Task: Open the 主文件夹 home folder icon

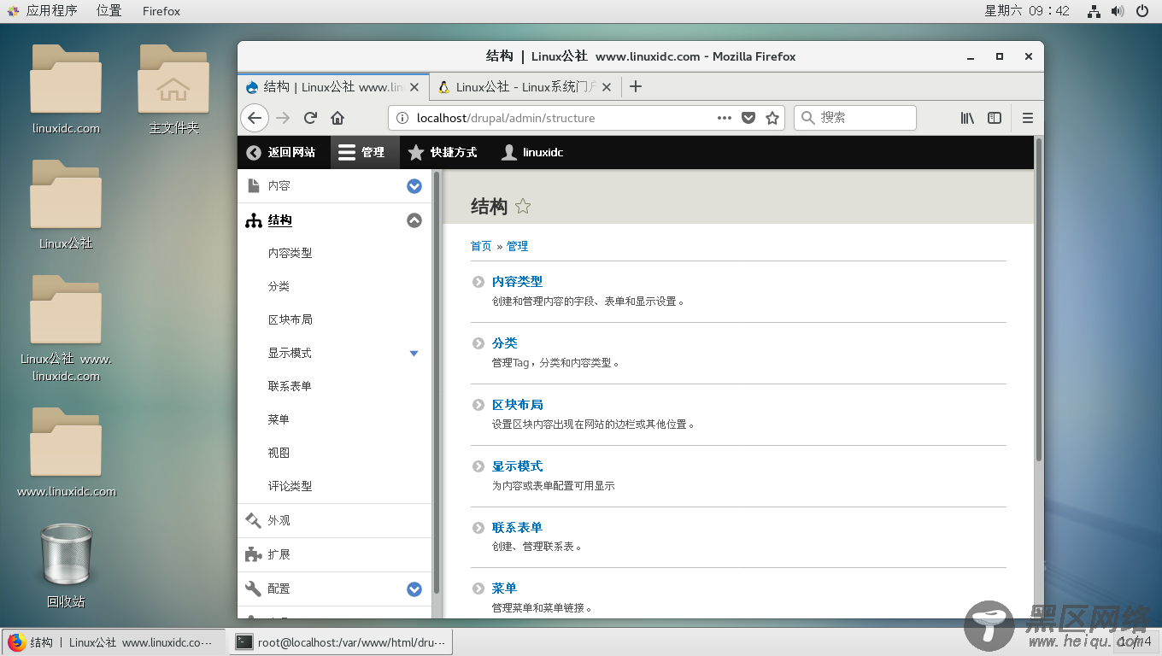Action: (173, 90)
